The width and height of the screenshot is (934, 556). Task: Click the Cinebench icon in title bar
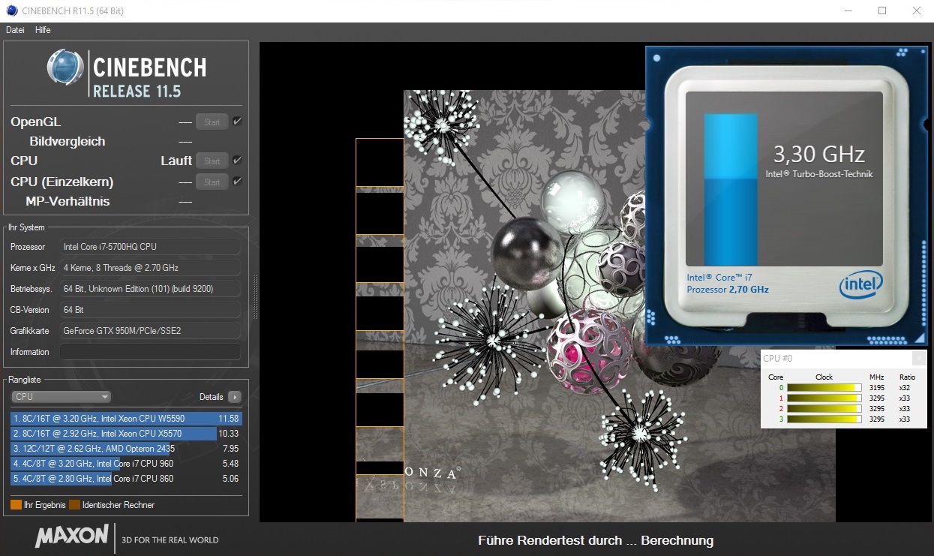coord(12,11)
